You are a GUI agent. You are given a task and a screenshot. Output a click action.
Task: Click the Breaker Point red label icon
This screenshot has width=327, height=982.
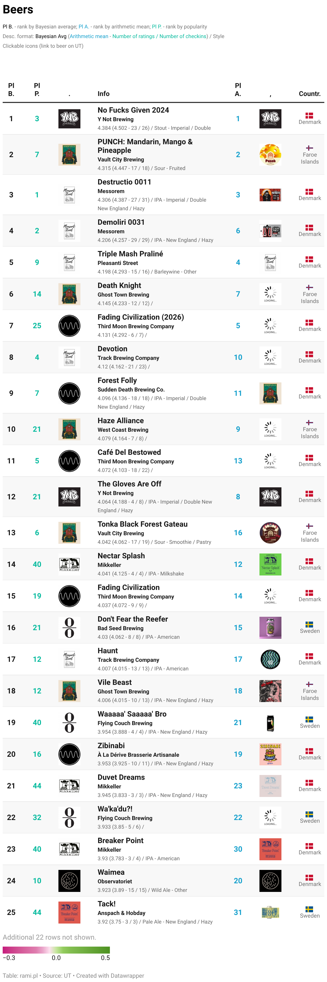click(x=270, y=849)
